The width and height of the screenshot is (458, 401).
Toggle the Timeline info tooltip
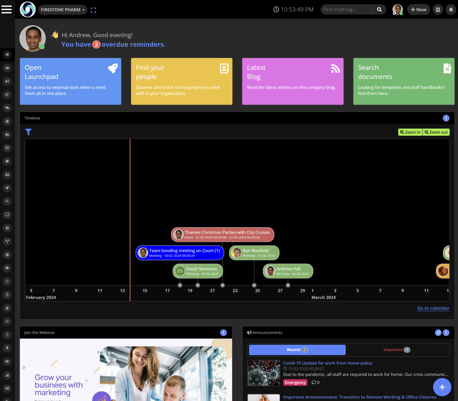coord(446,118)
